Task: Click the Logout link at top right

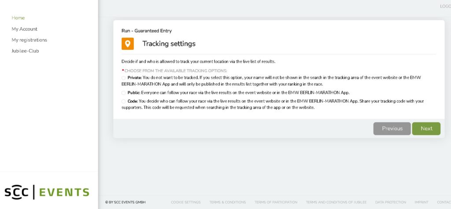Action: click(446, 6)
